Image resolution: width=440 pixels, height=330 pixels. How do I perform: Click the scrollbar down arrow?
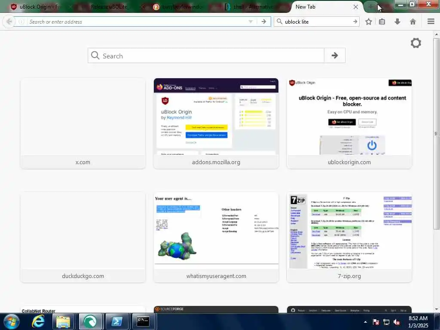pos(436,309)
